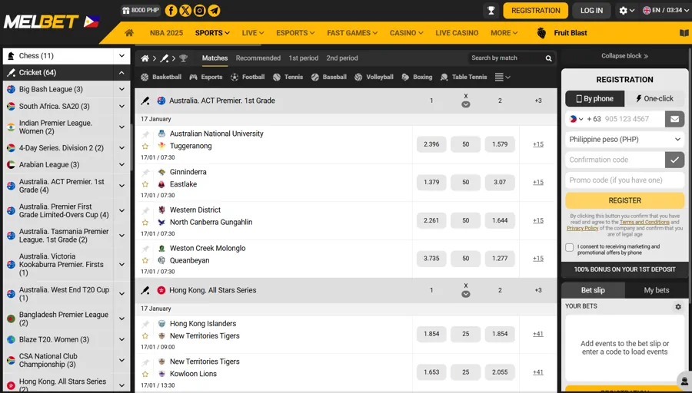
Task: Open +41 markets for Kowloon Lions match
Action: tap(538, 372)
